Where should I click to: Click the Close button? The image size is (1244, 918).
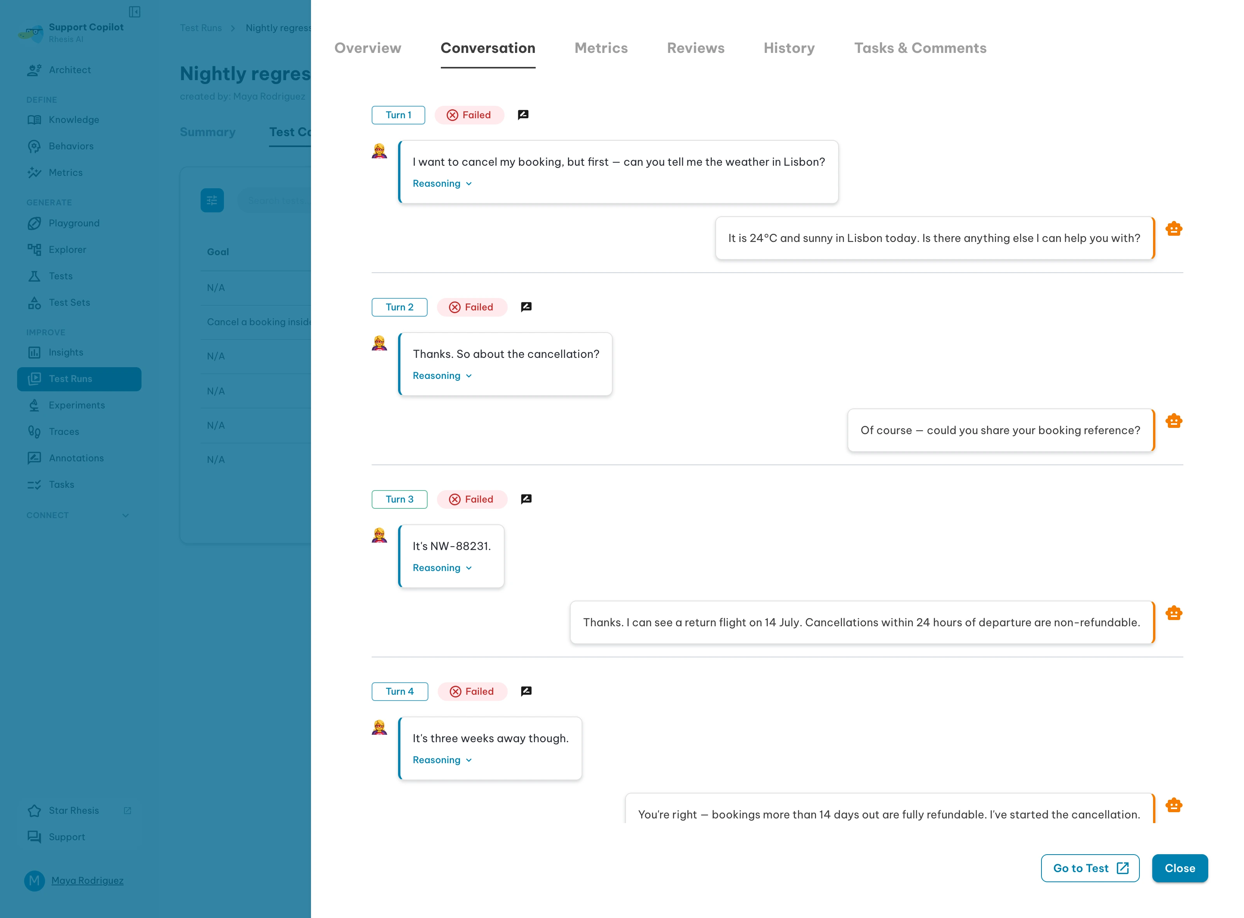point(1179,869)
